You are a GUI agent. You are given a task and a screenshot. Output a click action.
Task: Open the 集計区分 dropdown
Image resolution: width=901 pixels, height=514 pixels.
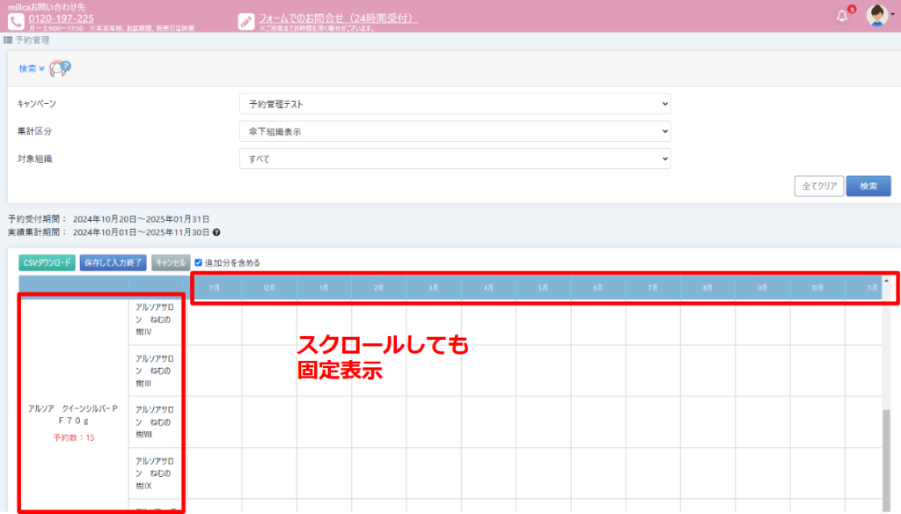pos(454,131)
